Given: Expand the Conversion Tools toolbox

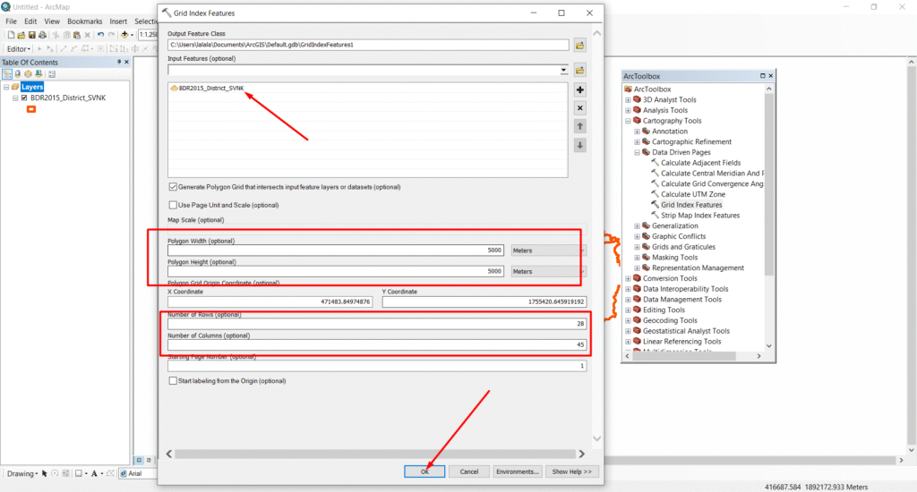Looking at the screenshot, I should tap(628, 279).
